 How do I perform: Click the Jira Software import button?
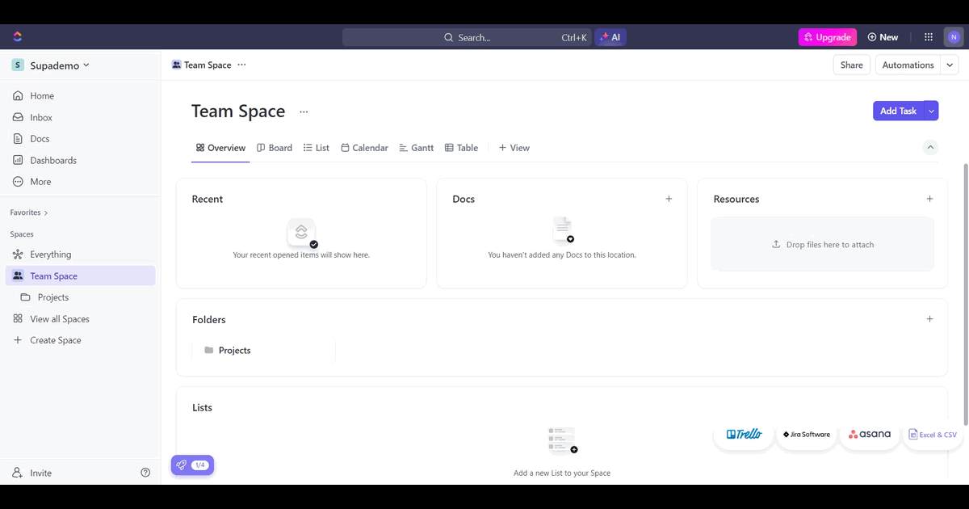tap(807, 435)
